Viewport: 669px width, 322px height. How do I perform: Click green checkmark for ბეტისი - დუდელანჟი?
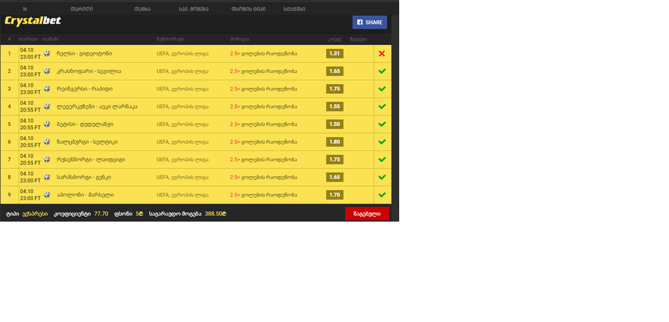coord(382,124)
